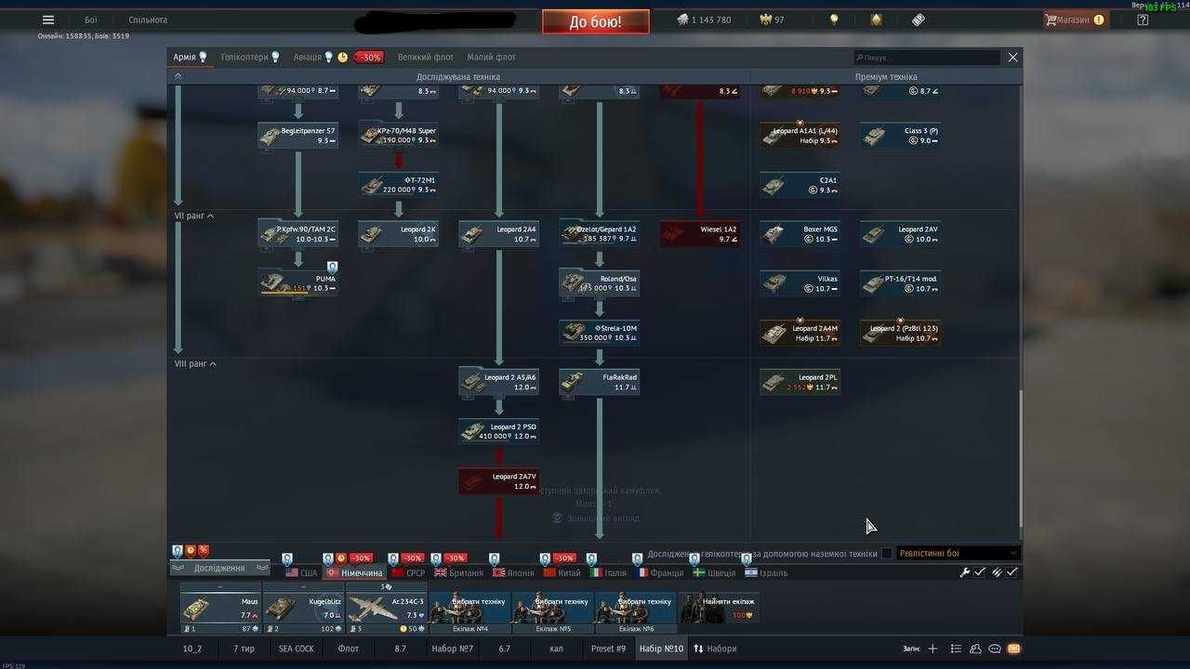This screenshot has height=669, width=1190.
Task: Switch nation to Китай
Action: tap(562, 573)
